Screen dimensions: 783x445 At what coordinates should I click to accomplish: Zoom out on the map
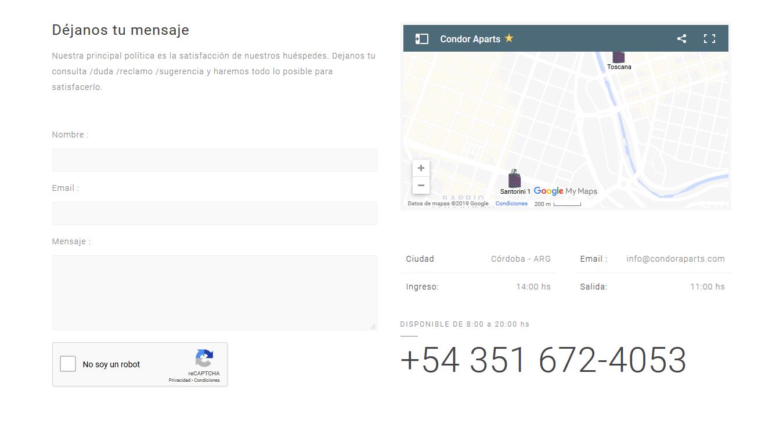tap(421, 186)
